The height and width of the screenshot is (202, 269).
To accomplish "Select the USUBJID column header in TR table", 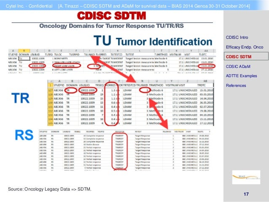I will pyautogui.click(x=84, y=85).
